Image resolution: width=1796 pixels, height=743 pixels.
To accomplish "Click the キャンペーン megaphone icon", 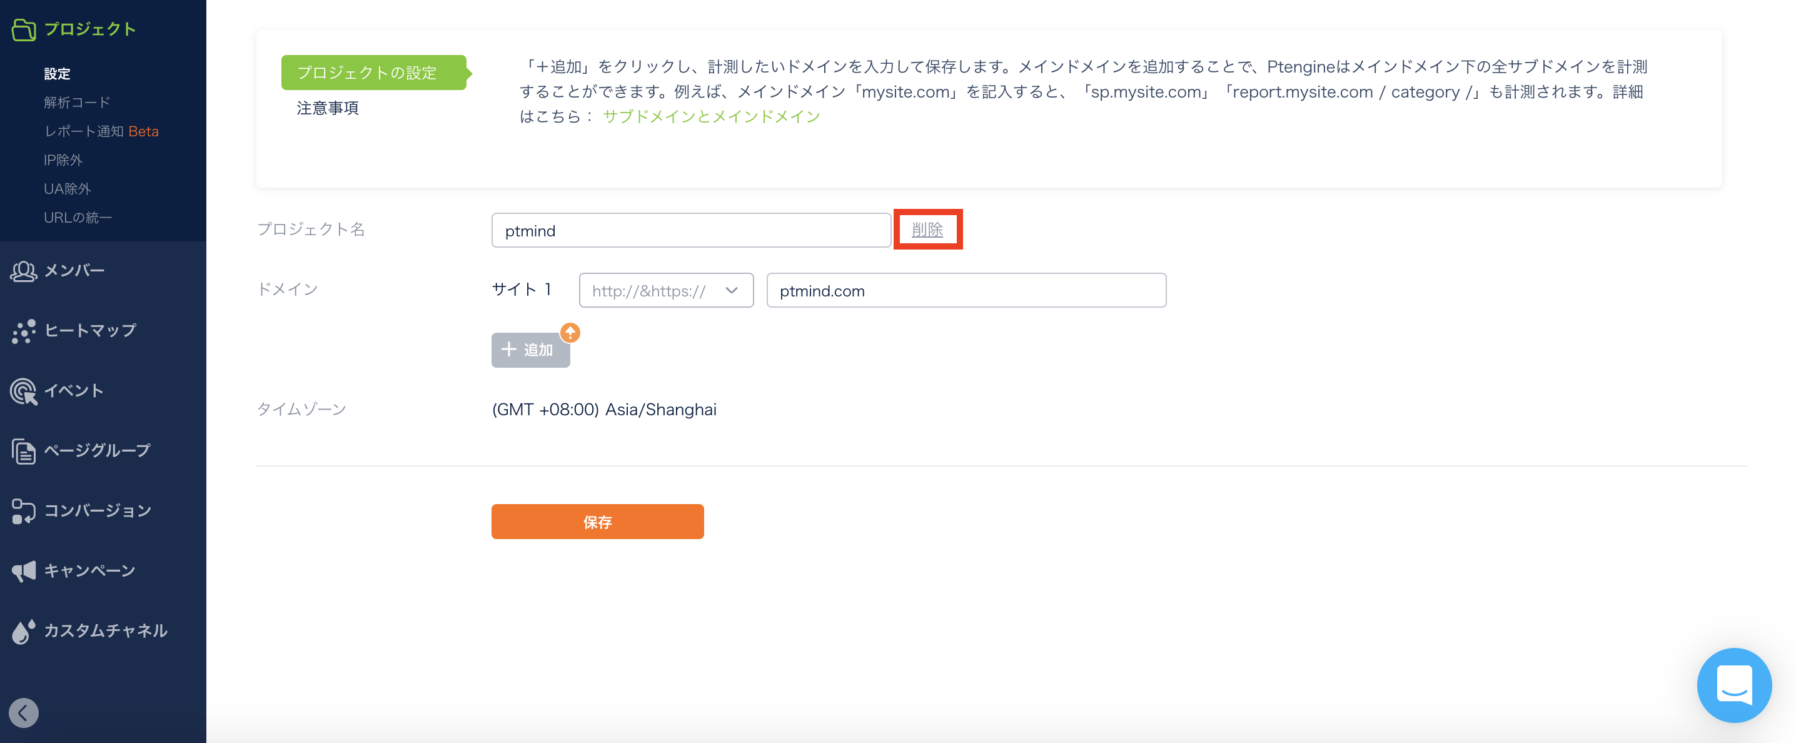I will coord(24,572).
